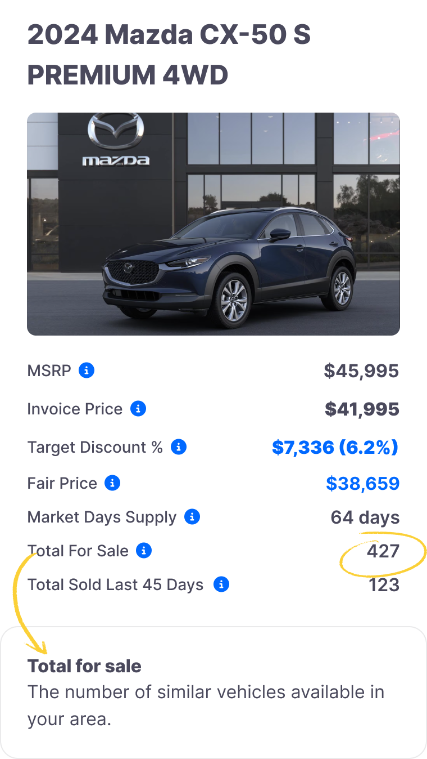This screenshot has height=759, width=427.
Task: Click the circled 427 total for sale
Action: coord(383,551)
